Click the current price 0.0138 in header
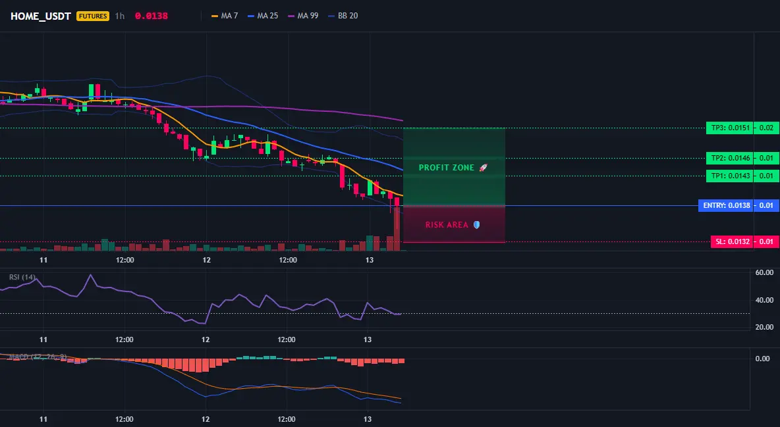This screenshot has height=427, width=780. coord(152,16)
